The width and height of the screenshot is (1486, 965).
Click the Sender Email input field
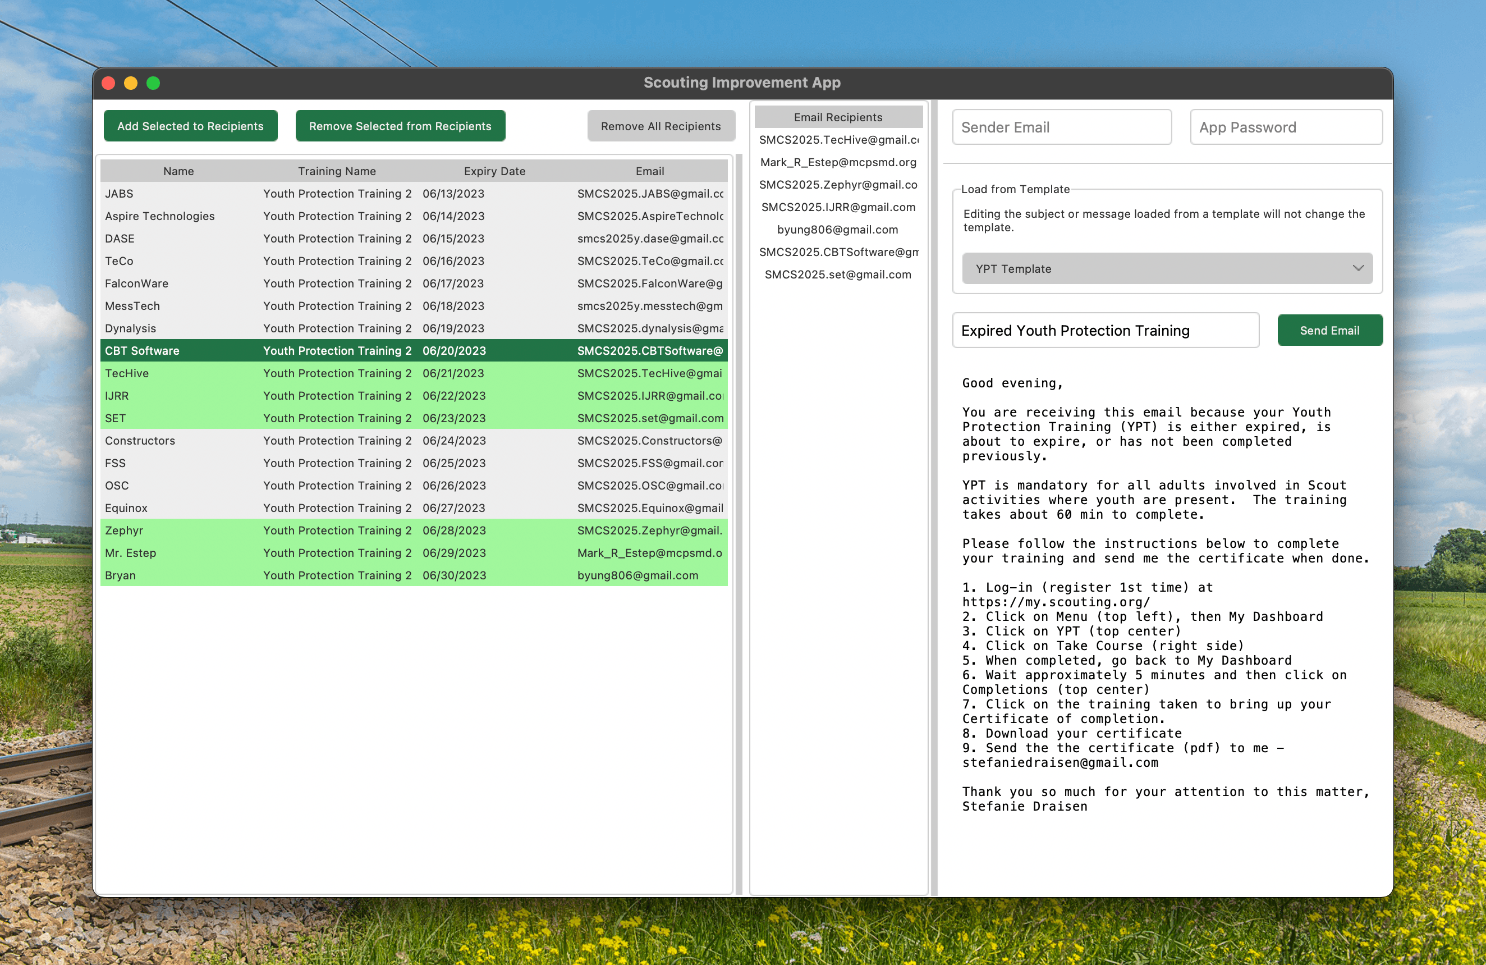click(1061, 127)
